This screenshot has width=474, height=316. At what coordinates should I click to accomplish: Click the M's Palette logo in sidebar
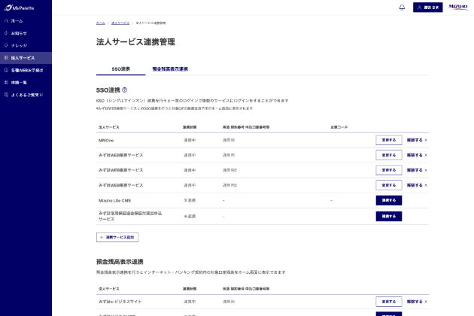point(19,8)
